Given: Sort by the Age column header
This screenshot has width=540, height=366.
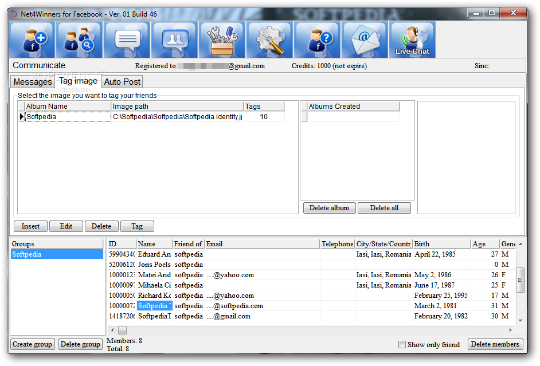Looking at the screenshot, I should (485, 244).
